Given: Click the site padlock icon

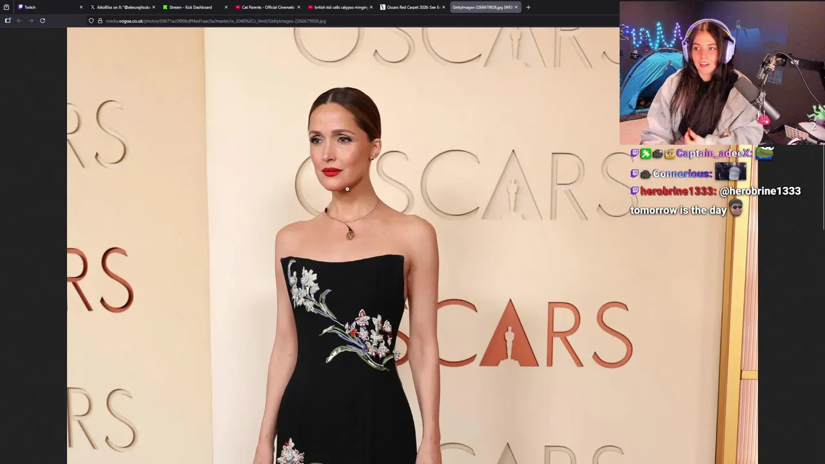Looking at the screenshot, I should [100, 21].
